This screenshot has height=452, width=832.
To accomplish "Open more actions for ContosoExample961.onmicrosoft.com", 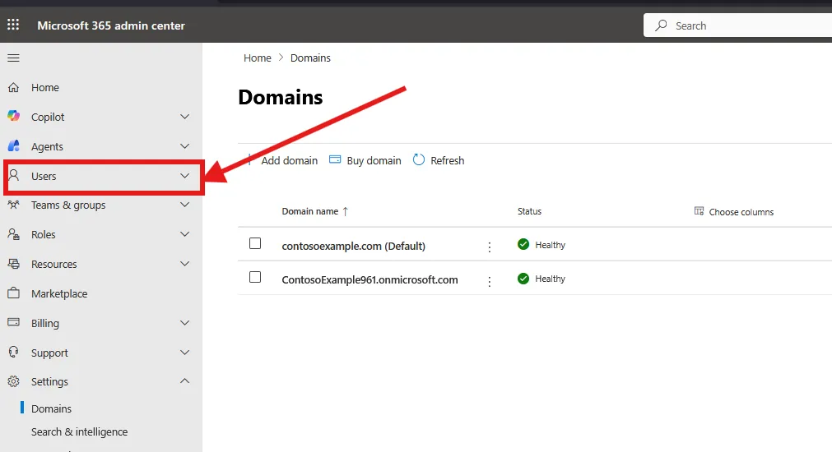I will [489, 281].
